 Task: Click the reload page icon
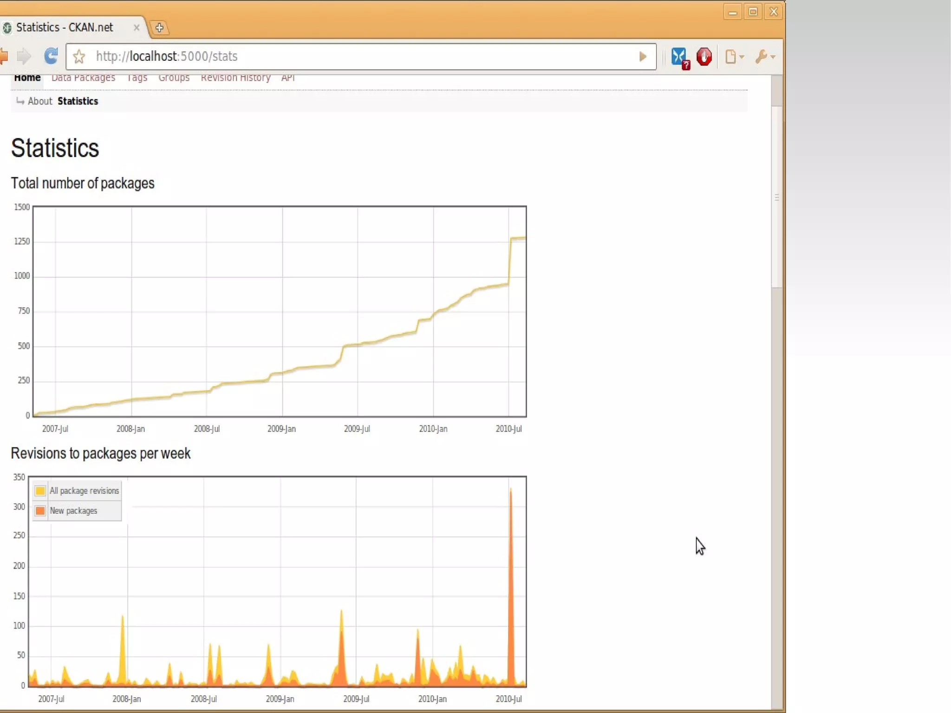click(51, 56)
